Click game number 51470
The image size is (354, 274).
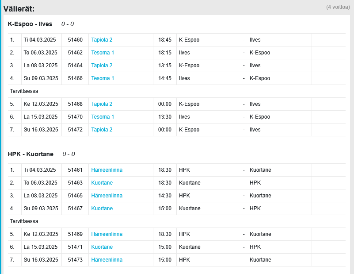point(75,117)
